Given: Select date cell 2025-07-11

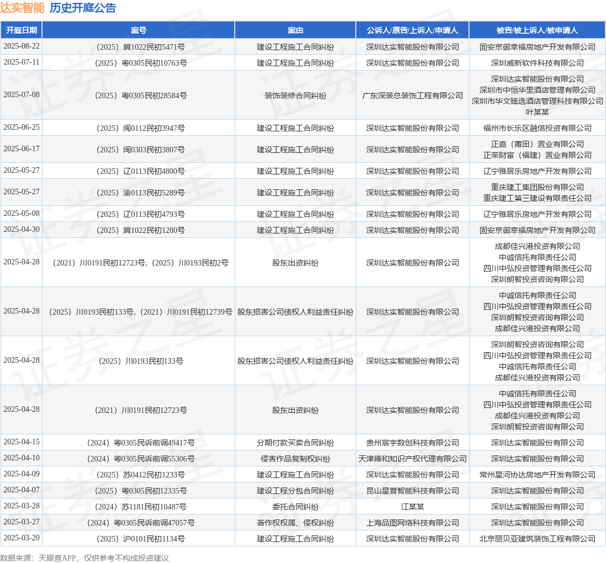Looking at the screenshot, I should pos(21,62).
